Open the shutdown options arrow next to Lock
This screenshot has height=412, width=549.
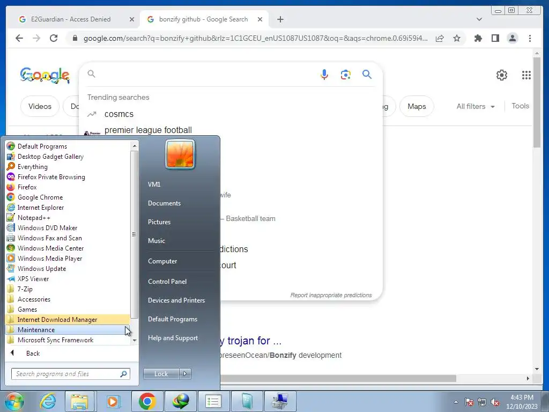click(185, 374)
